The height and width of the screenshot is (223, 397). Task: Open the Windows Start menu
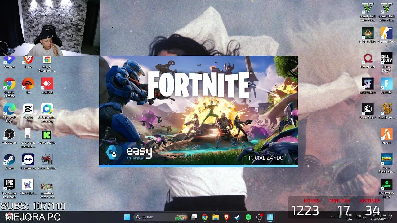[x=127, y=217]
